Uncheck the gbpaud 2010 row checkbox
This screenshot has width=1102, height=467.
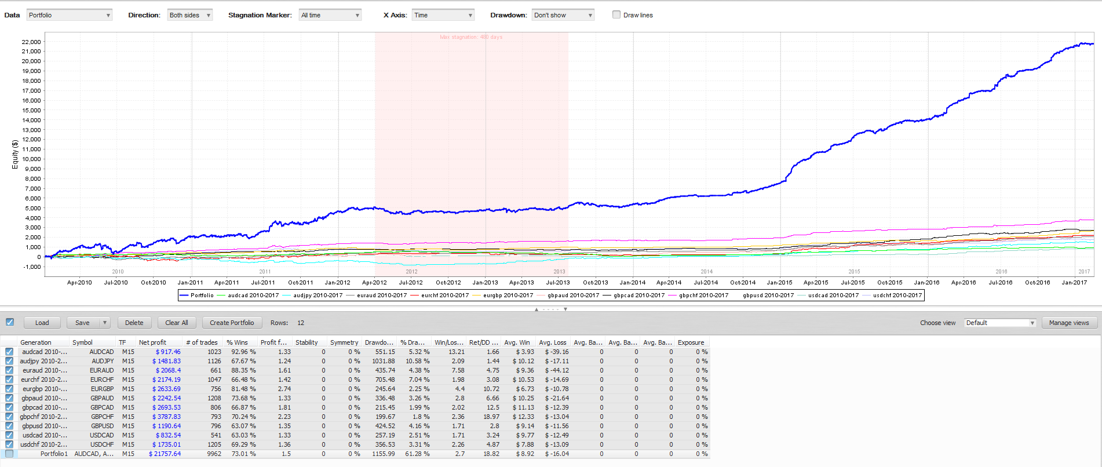coord(9,398)
